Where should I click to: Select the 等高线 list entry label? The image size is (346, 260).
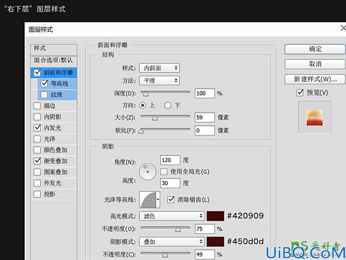tap(59, 84)
